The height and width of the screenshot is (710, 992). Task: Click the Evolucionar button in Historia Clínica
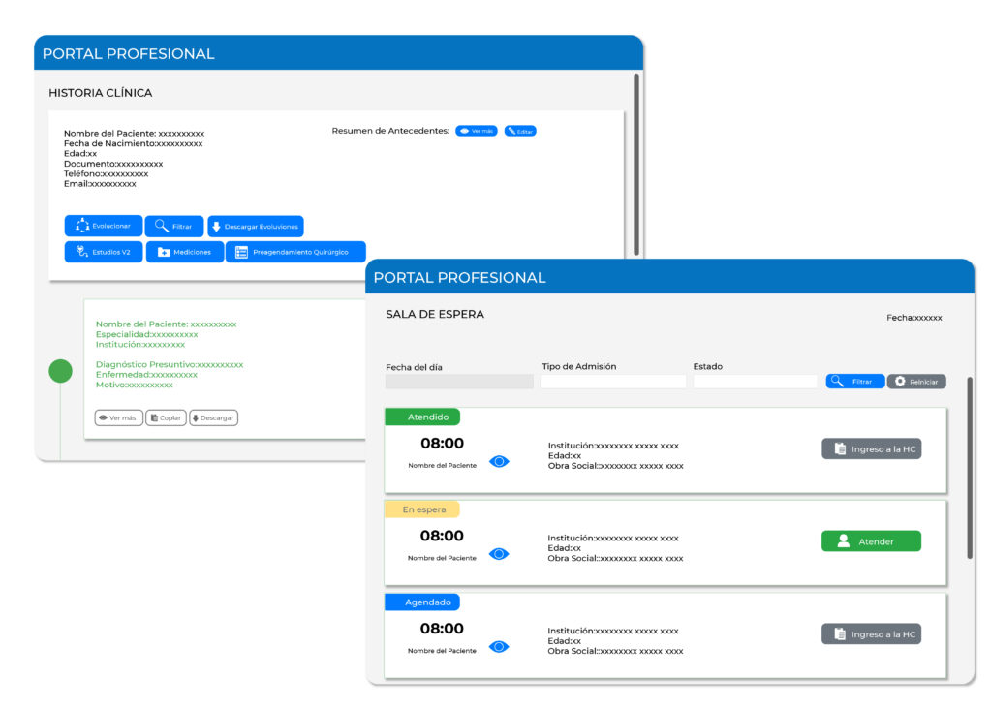(x=104, y=226)
